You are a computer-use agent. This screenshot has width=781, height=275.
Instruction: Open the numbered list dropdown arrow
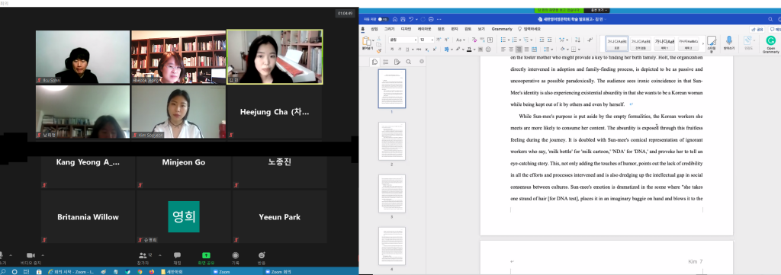click(x=520, y=40)
